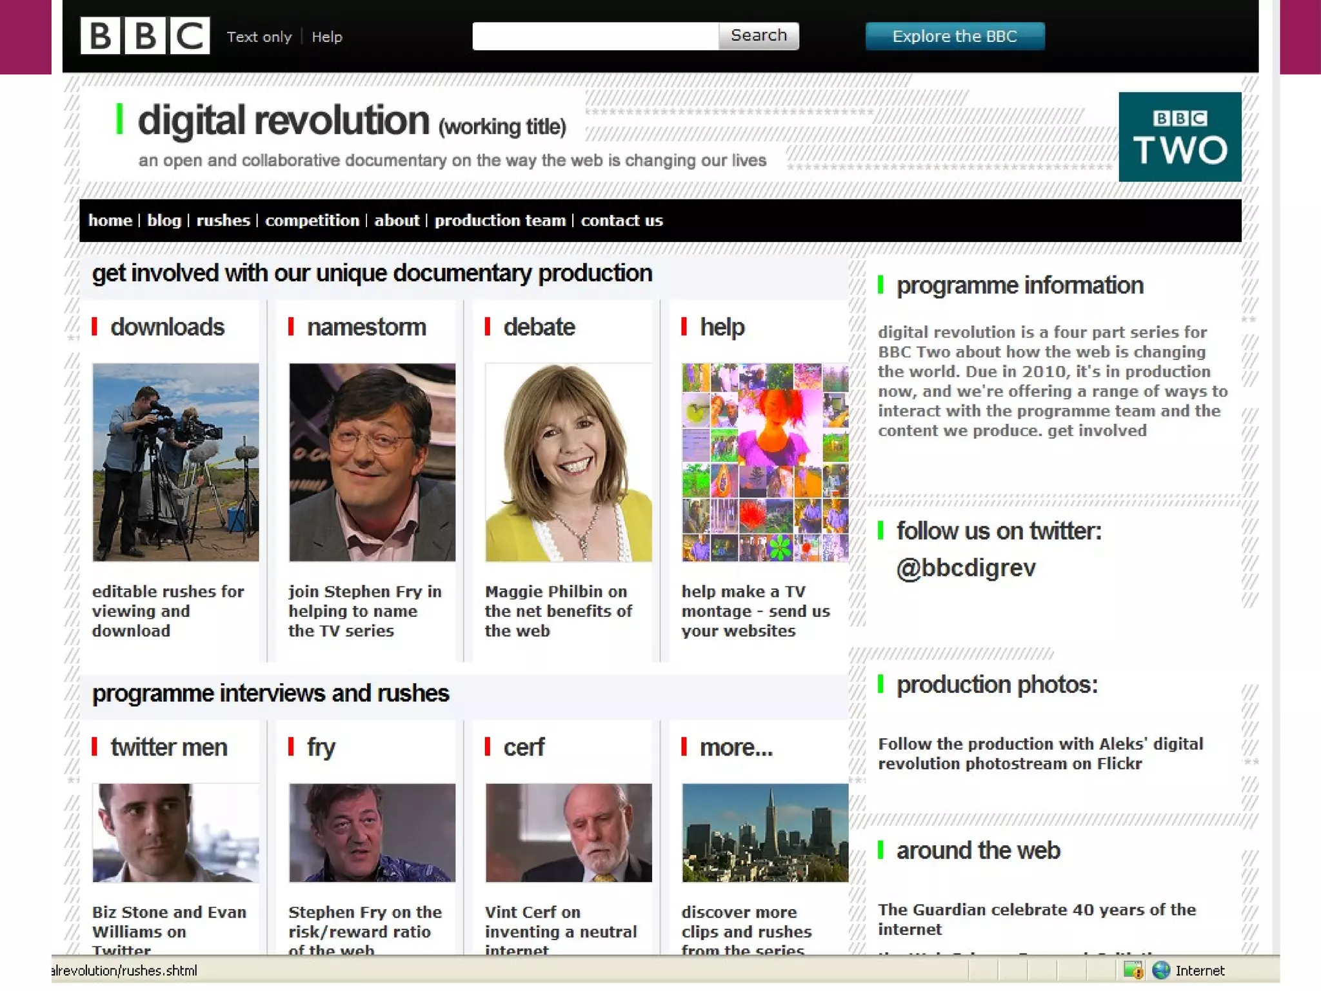Focus the BBC search text field
Image resolution: width=1321 pixels, height=991 pixels.
point(595,36)
